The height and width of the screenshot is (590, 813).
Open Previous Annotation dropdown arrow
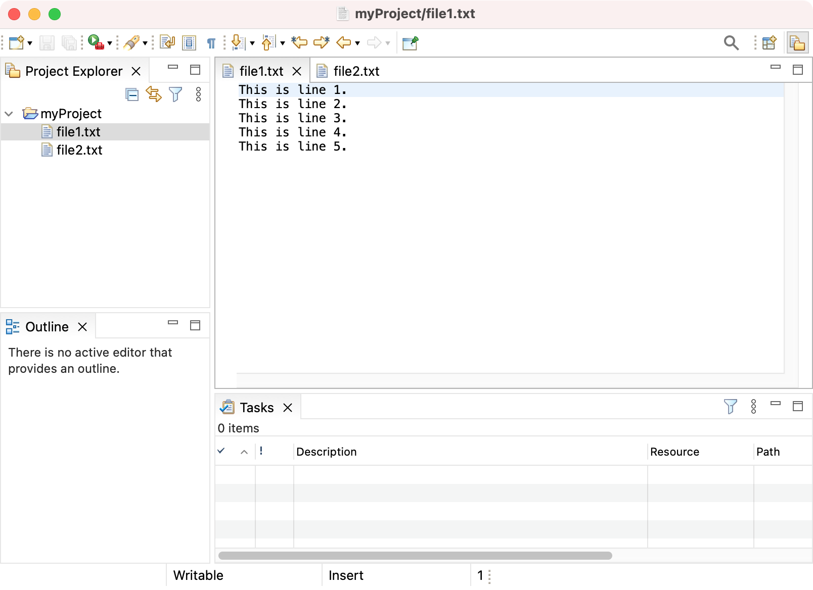(283, 43)
